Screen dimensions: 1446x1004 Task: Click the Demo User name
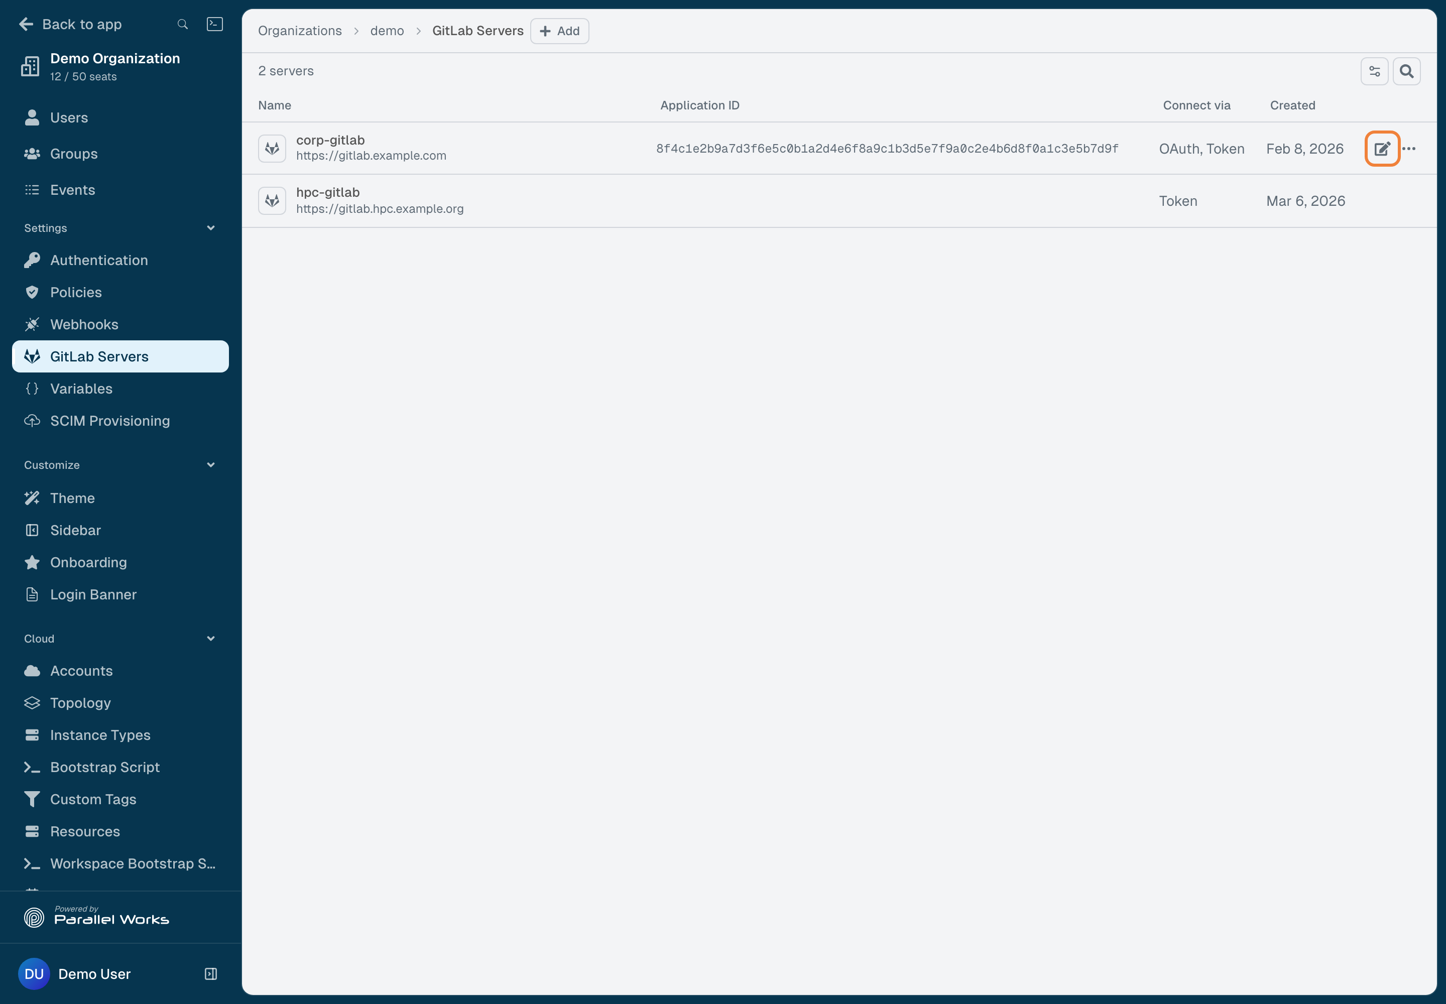coord(94,974)
